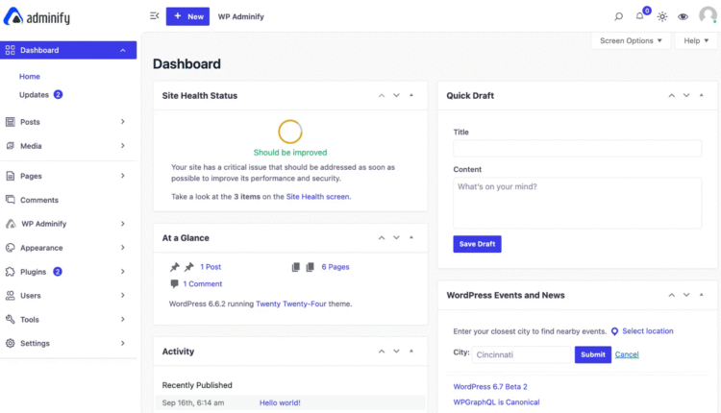Screen dimensions: 721x413
Task: Toggle At a Glance panel collapse
Action: [x=411, y=238]
